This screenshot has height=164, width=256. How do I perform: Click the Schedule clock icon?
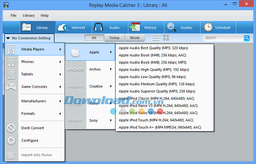[x=208, y=27]
